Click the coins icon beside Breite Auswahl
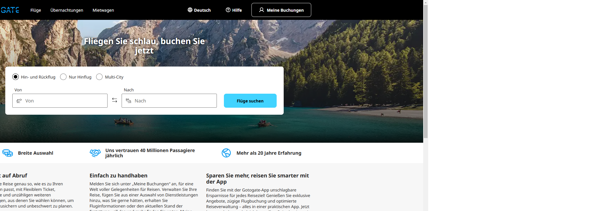Image resolution: width=604 pixels, height=211 pixels. (8, 153)
